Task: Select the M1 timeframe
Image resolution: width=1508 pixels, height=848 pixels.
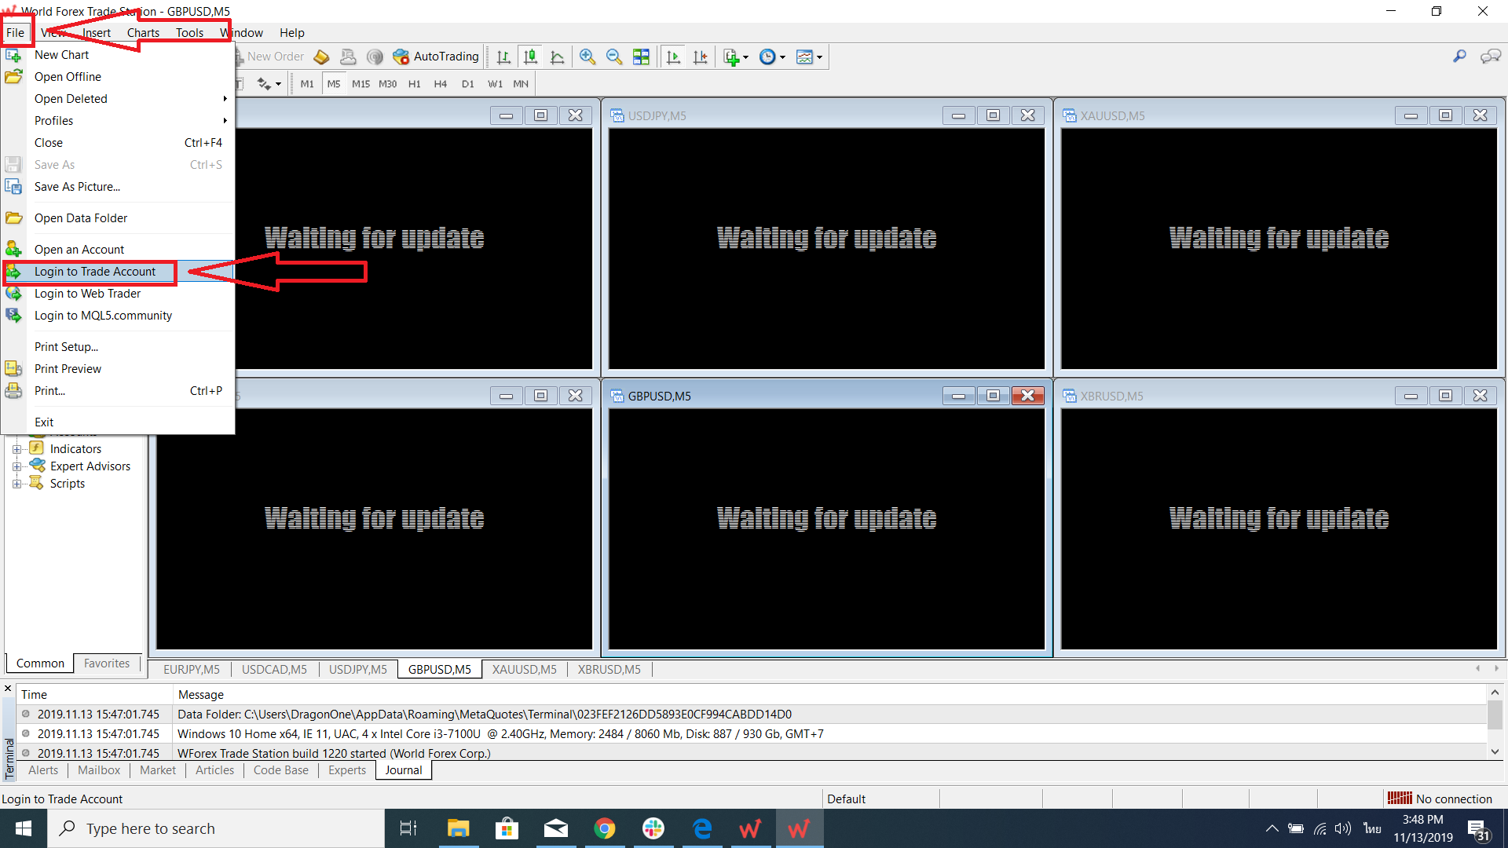Action: pyautogui.click(x=307, y=84)
